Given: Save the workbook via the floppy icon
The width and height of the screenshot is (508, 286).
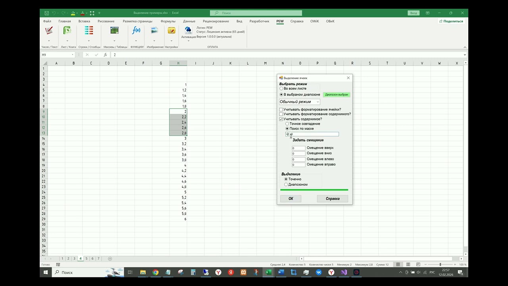Looking at the screenshot, I should pyautogui.click(x=47, y=13).
